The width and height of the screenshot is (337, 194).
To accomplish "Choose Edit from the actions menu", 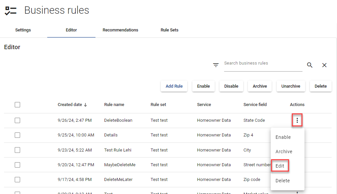I will tap(280, 166).
